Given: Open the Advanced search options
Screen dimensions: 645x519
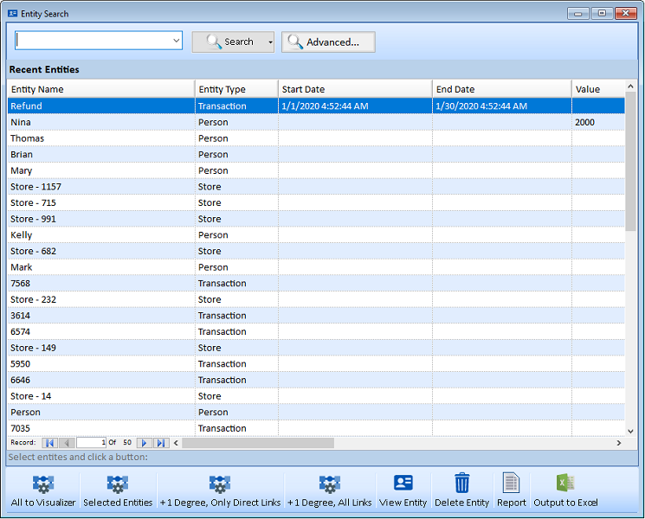Looking at the screenshot, I should click(328, 42).
